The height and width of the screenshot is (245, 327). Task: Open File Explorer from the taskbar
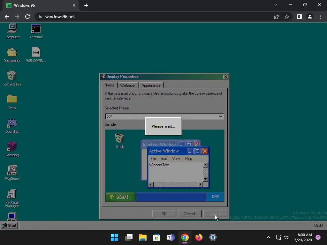[143, 237]
